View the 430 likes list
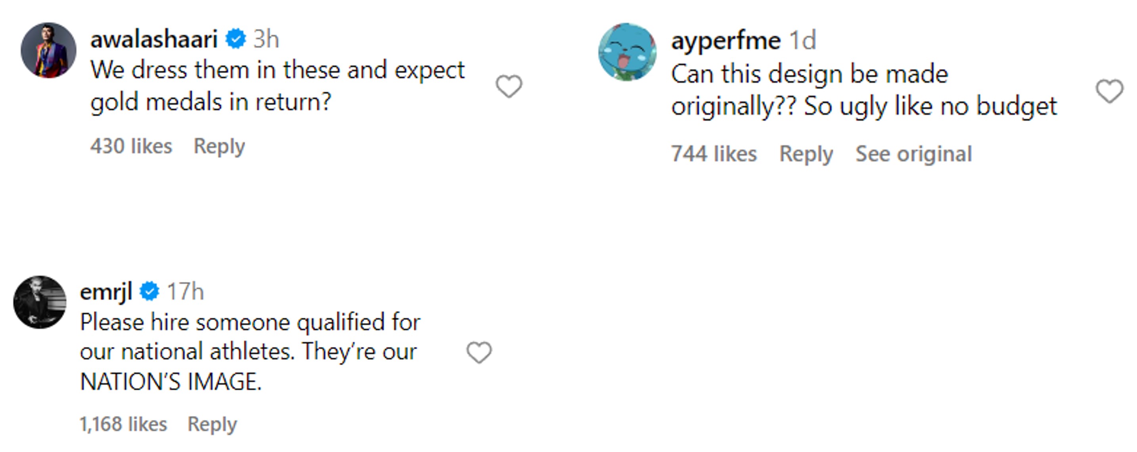Screen dimensions: 1137x452 131,146
